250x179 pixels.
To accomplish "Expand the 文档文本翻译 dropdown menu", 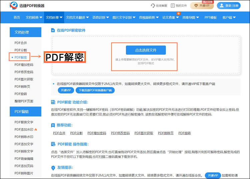I will 87,18.
